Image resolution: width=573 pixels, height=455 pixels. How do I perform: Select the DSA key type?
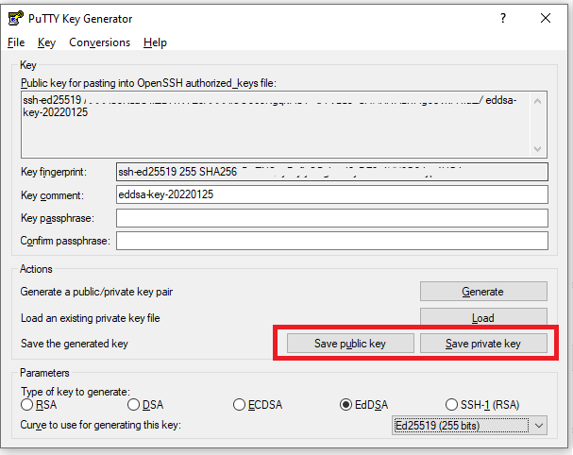point(145,405)
